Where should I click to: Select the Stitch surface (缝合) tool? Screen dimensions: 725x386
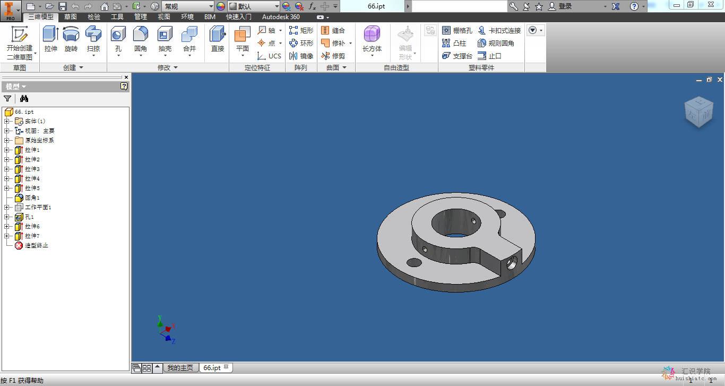pyautogui.click(x=333, y=30)
